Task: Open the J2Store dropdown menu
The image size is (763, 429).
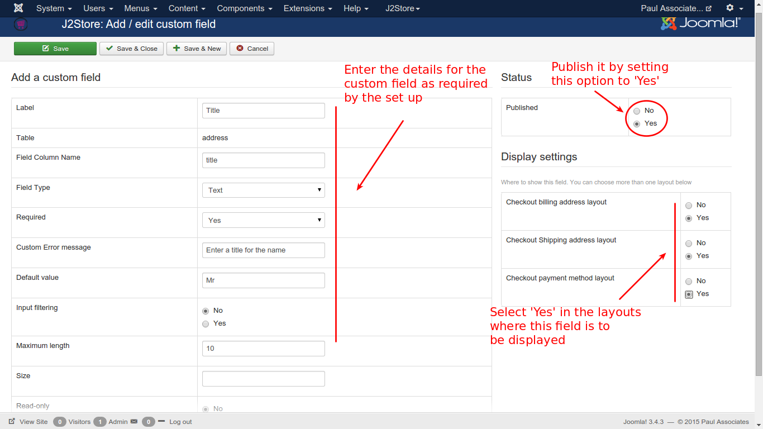Action: click(403, 8)
